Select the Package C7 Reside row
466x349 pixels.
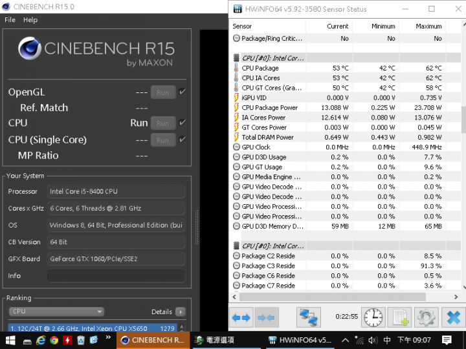(345, 286)
